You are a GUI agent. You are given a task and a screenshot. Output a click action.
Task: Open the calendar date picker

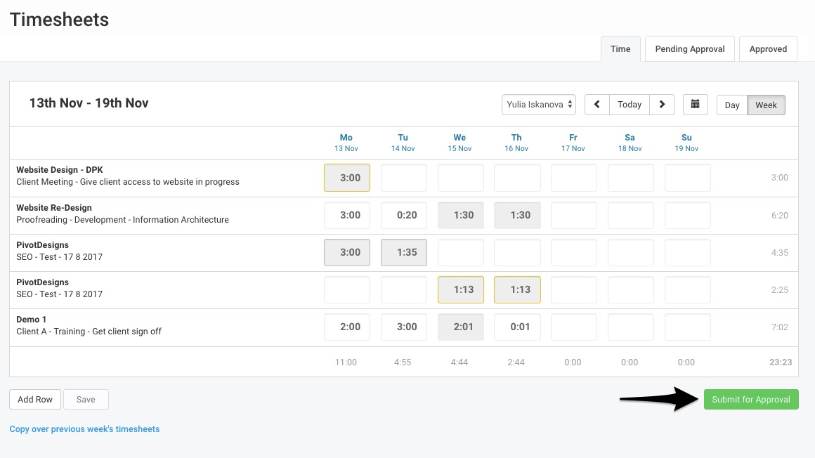[695, 104]
